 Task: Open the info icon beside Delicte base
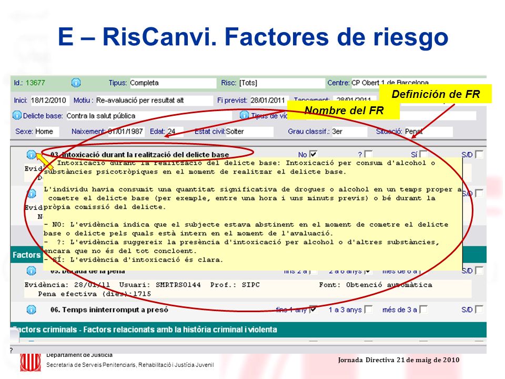point(17,115)
